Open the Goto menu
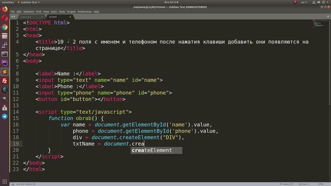This screenshot has width=331, height=186. coord(54,11)
